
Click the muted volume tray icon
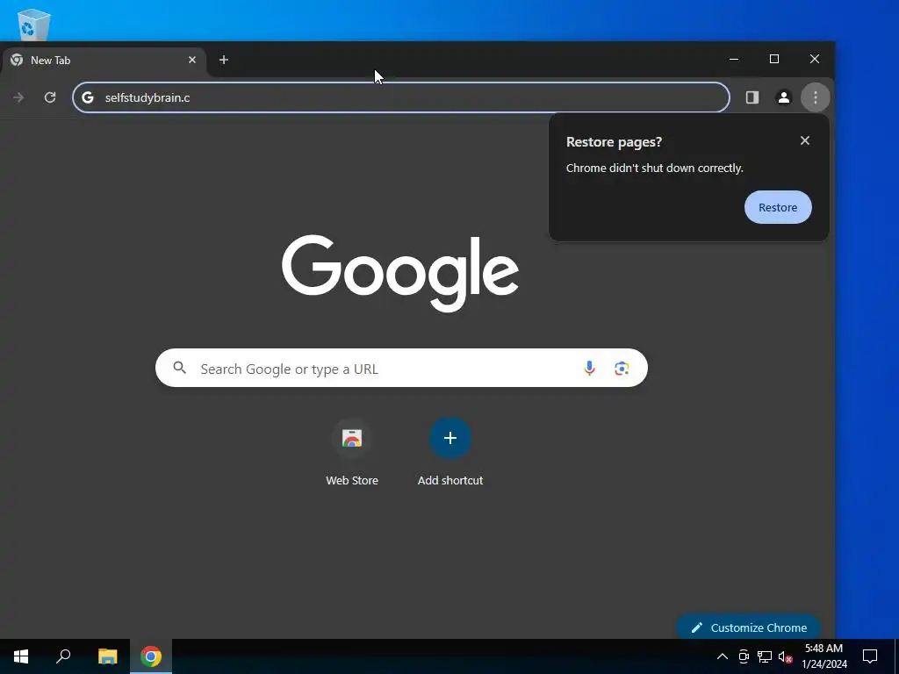coord(785,656)
